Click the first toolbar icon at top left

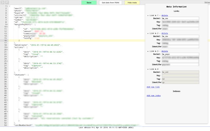pyautogui.click(x=3, y=2)
